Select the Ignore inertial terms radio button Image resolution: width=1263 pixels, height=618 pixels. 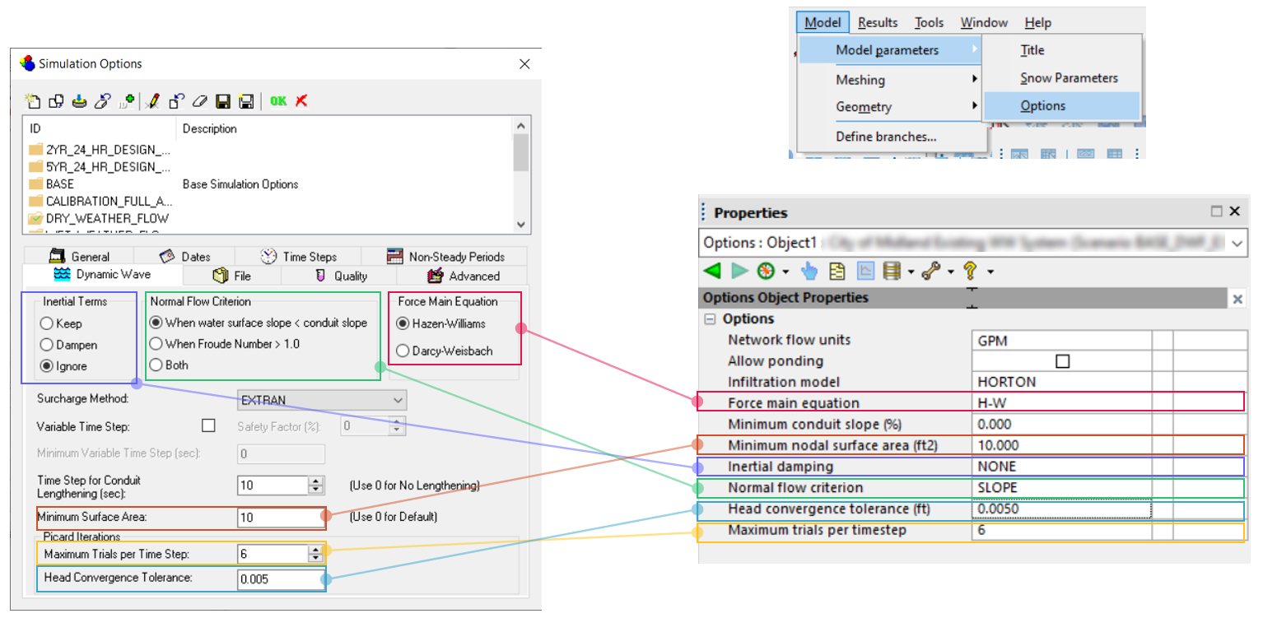click(x=47, y=365)
